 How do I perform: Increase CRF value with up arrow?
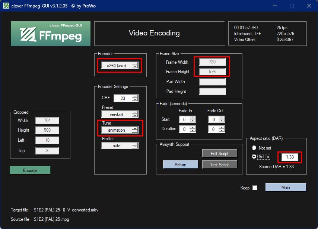click(135, 97)
